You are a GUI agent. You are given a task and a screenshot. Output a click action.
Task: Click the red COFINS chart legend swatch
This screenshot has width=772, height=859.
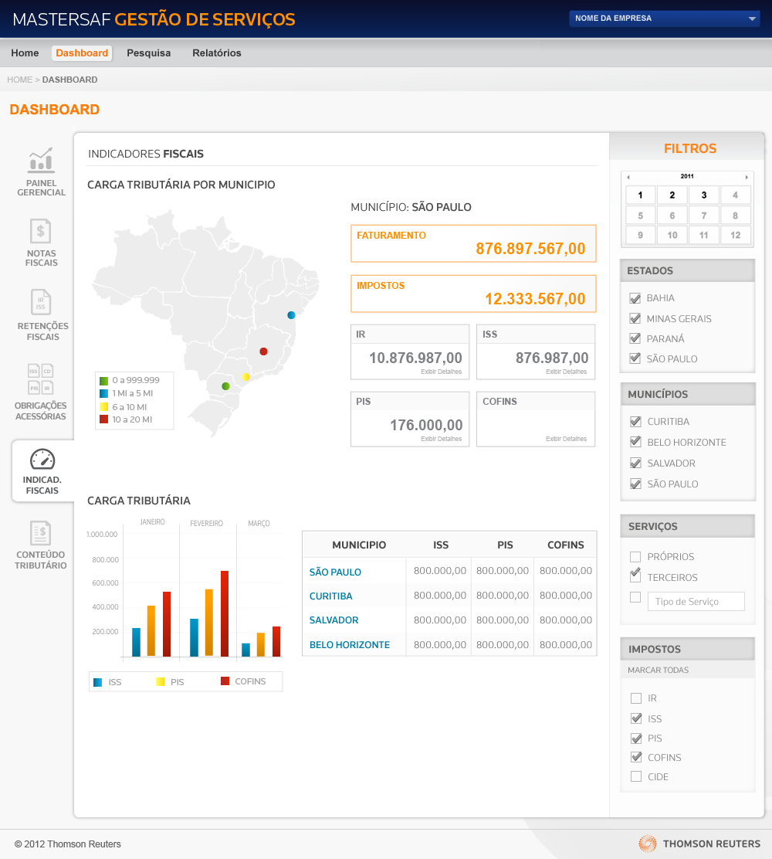225,681
